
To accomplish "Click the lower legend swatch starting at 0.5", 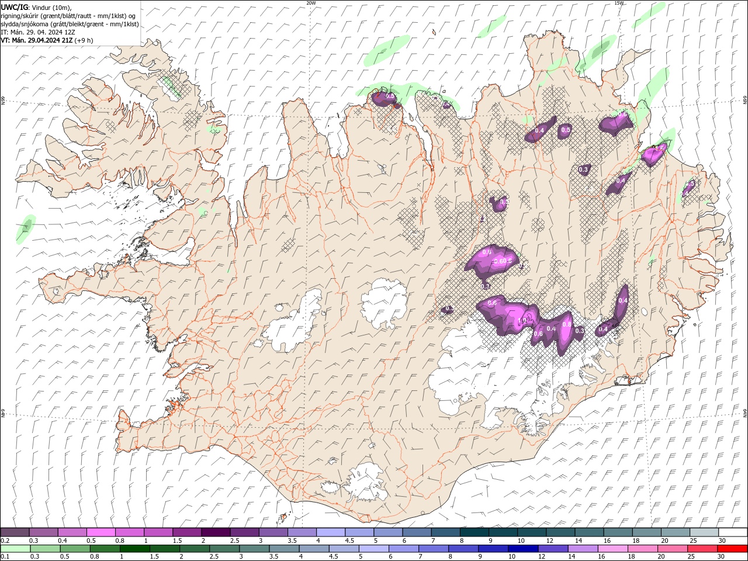I will (x=75, y=549).
